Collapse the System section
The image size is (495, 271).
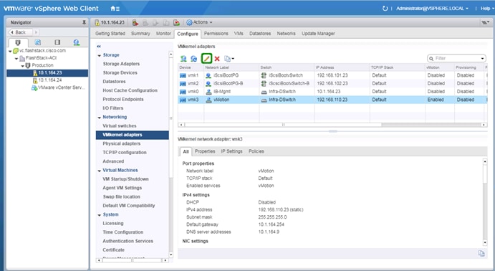[100, 215]
